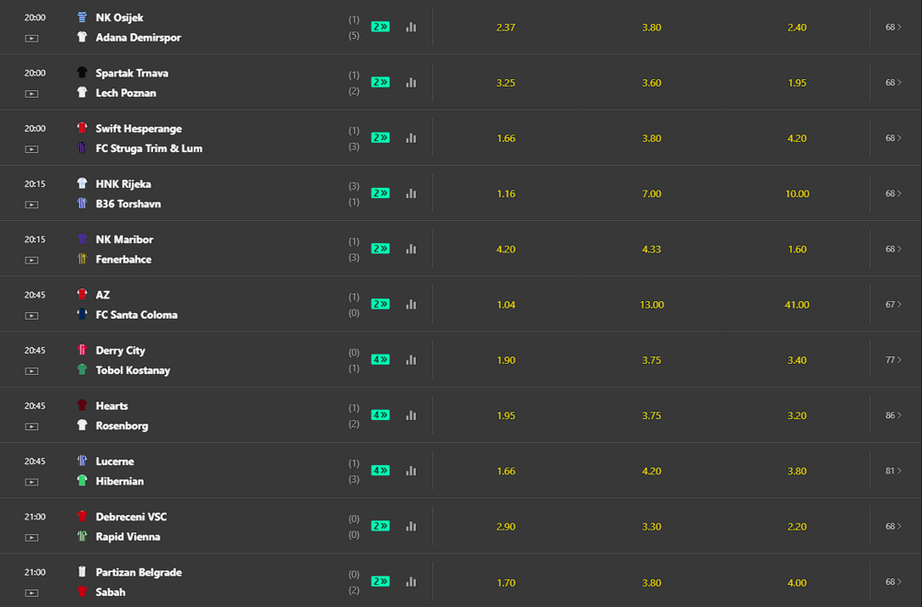922x607 pixels.
Task: Select 1.60 away odds for Fenerbahce
Action: click(x=797, y=249)
